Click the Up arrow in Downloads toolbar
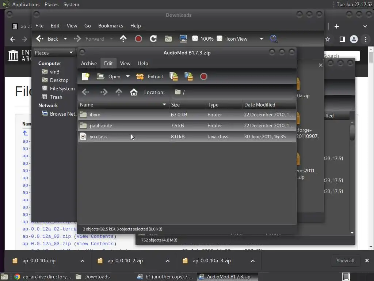The image size is (374, 281). click(123, 39)
